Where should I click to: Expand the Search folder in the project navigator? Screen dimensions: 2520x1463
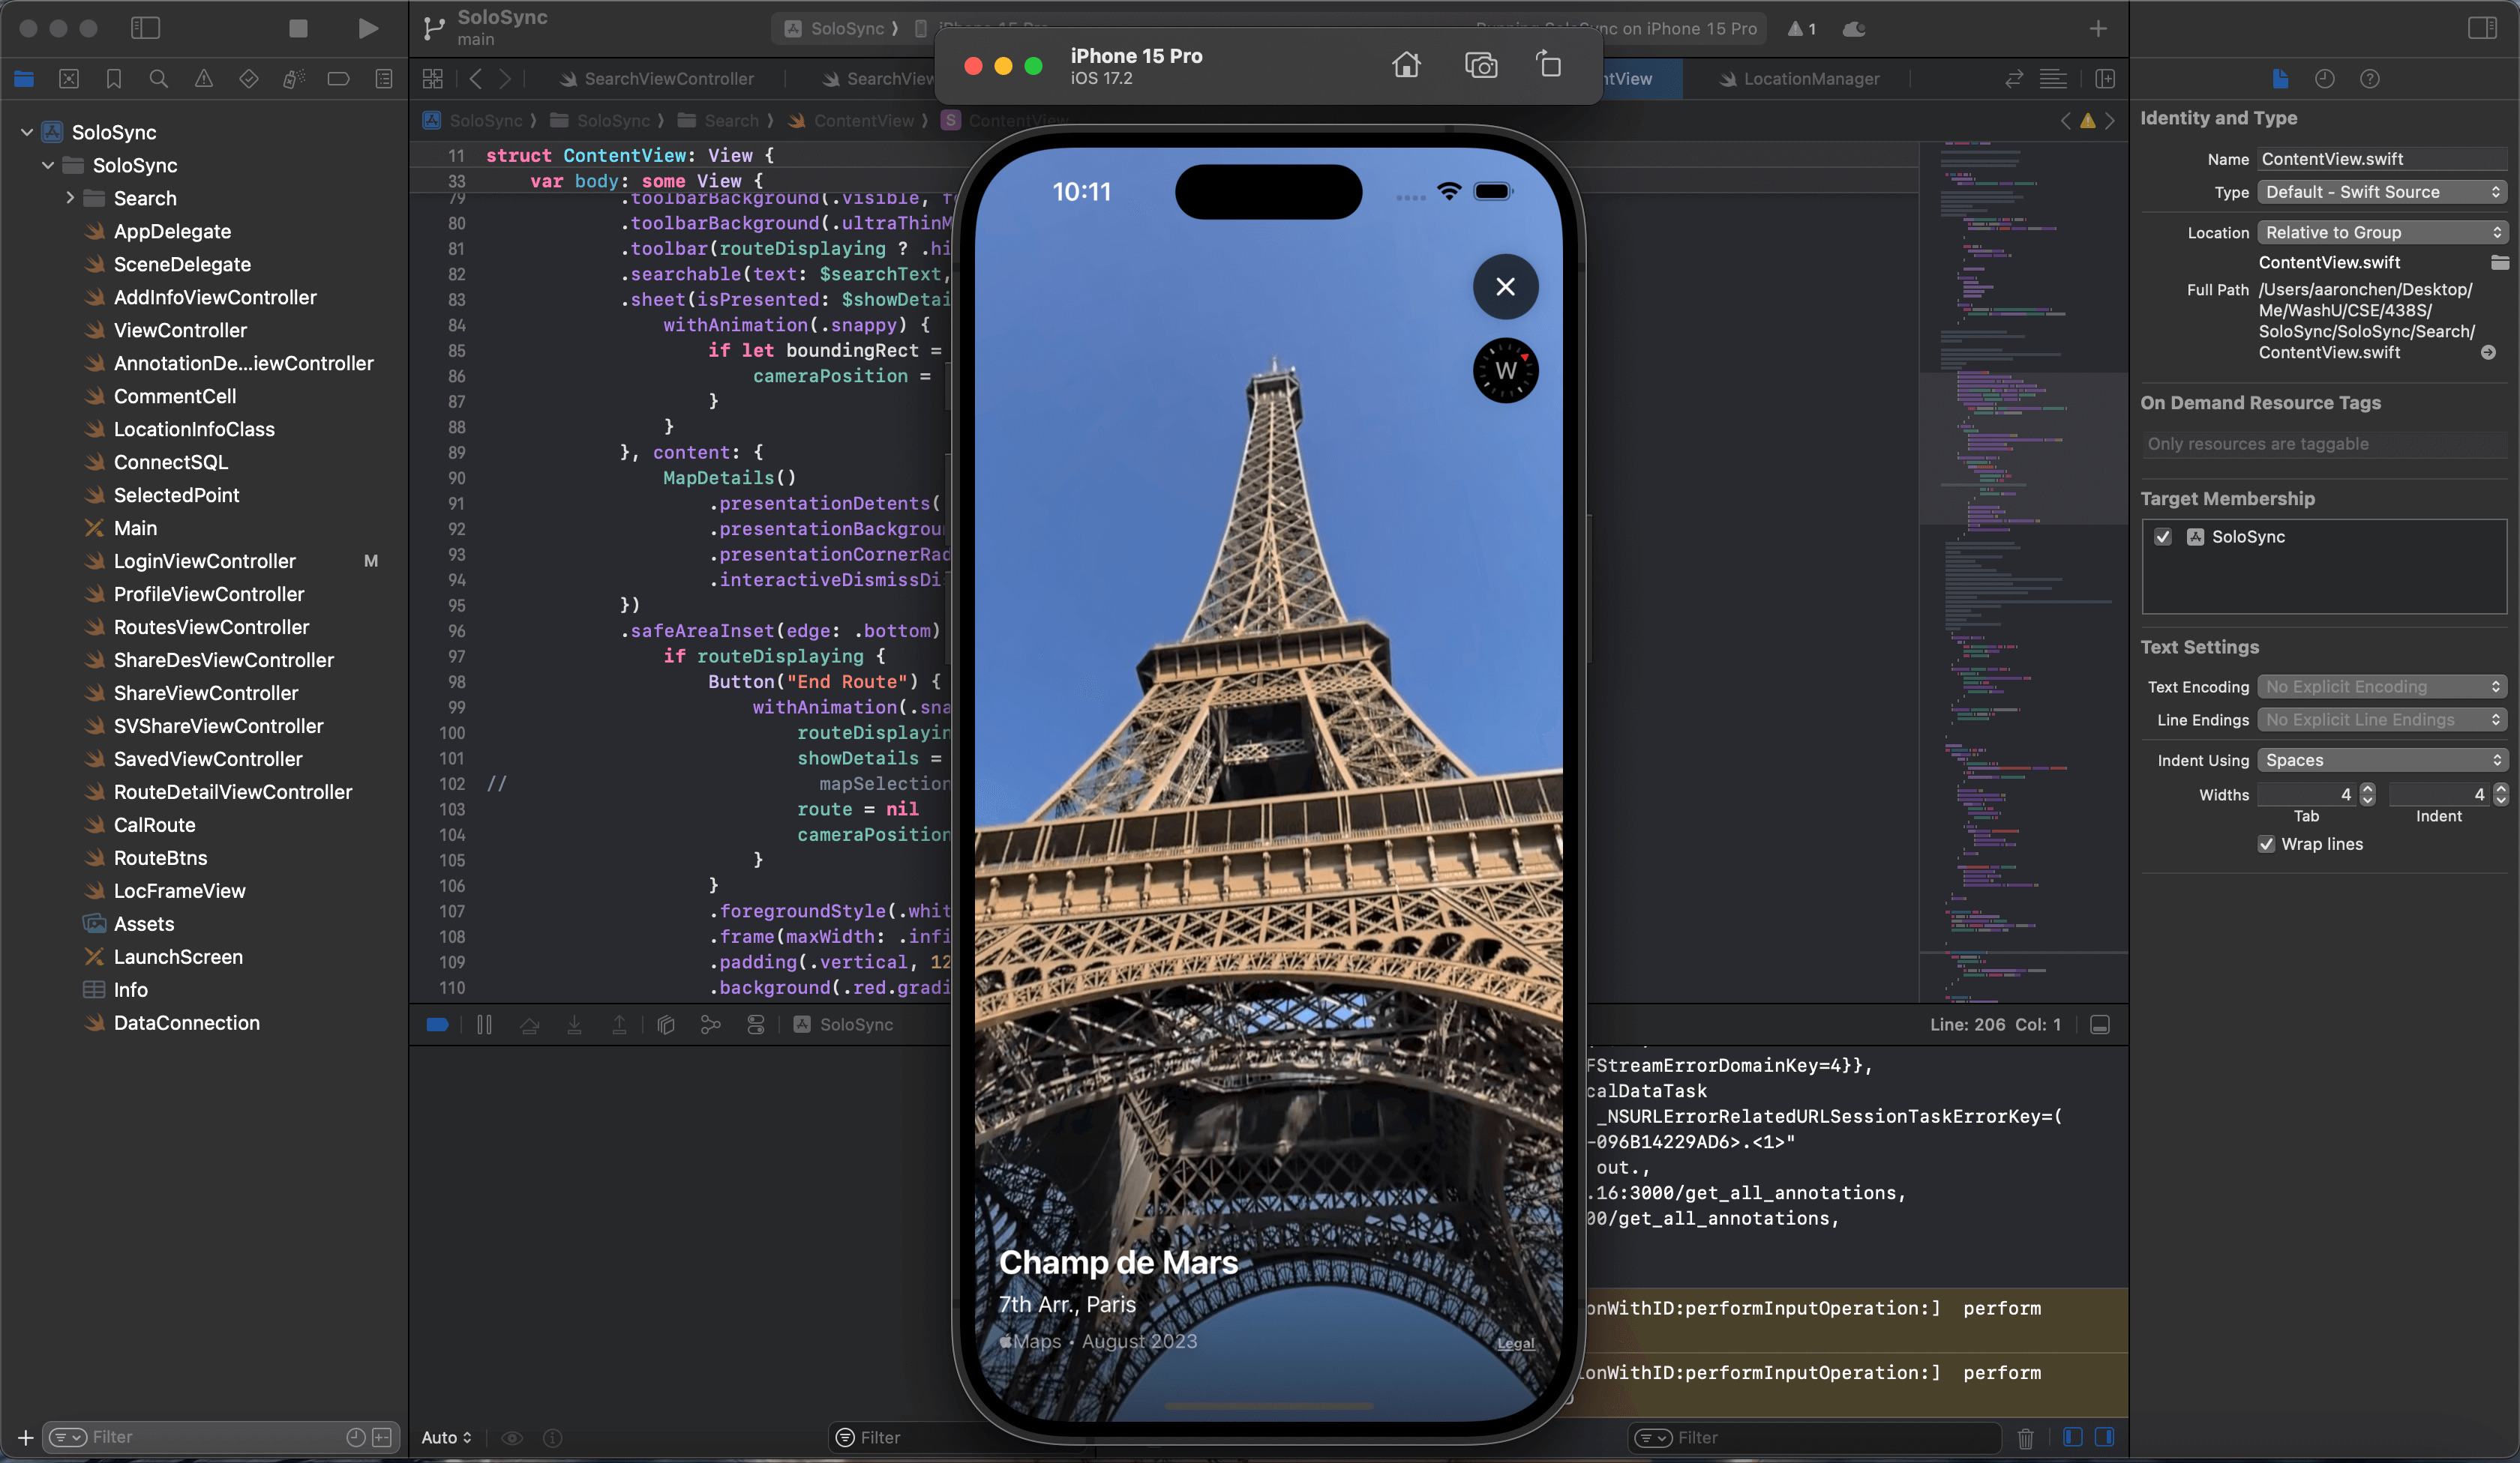click(70, 198)
